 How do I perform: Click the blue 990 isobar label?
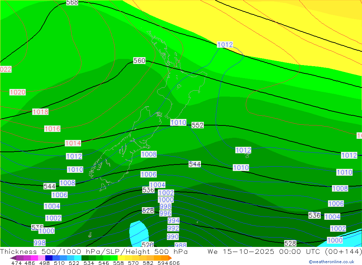(x=173, y=237)
